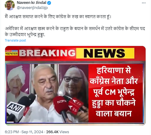Play the embedded Breaking News video

point(75,86)
